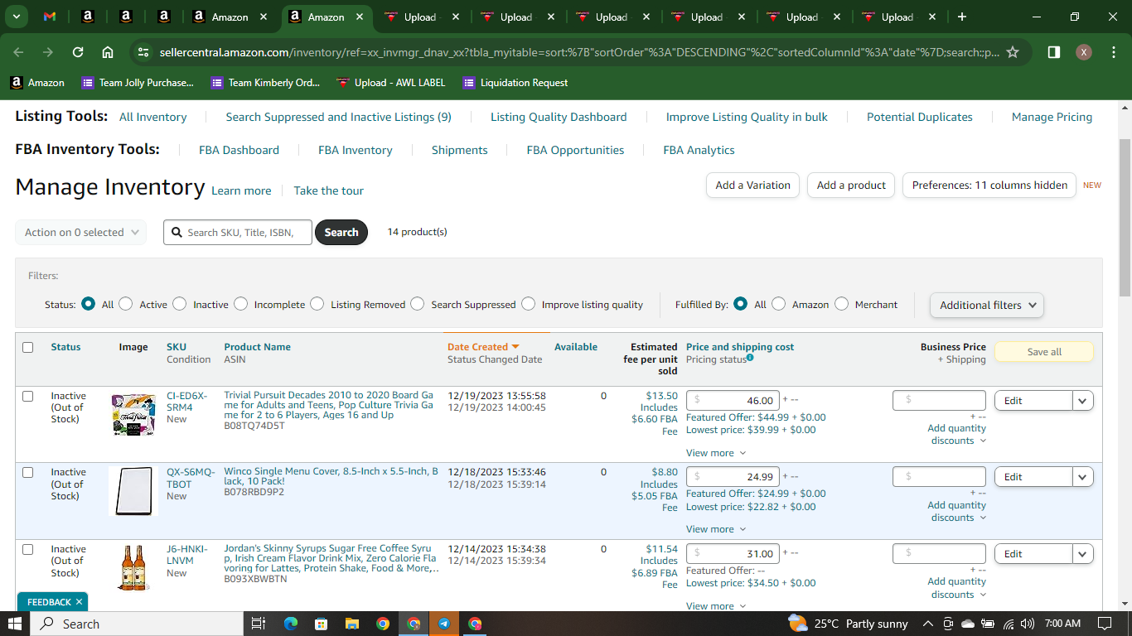The width and height of the screenshot is (1132, 636).
Task: Click Save all button
Action: tap(1044, 352)
